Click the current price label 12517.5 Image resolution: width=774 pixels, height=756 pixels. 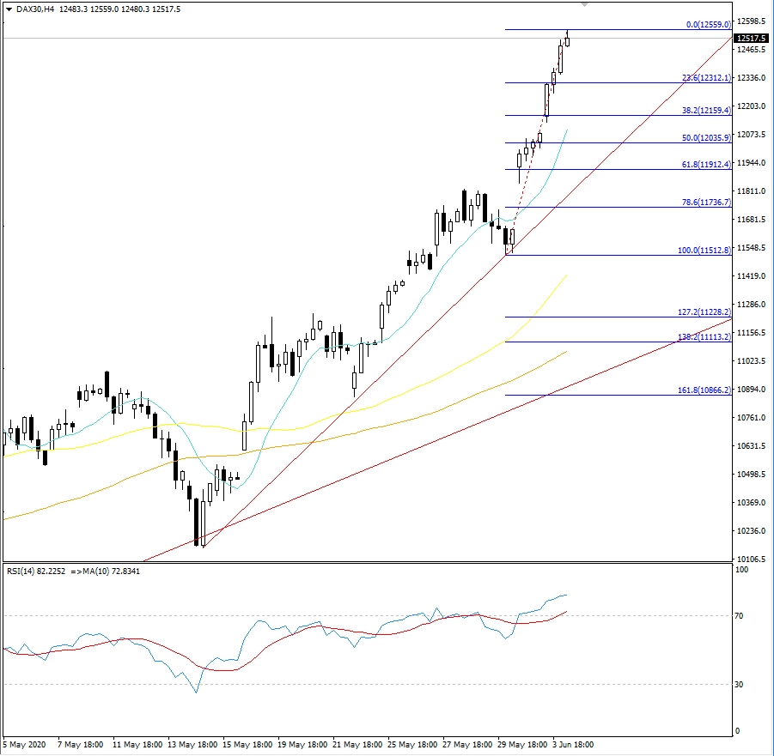[x=753, y=39]
